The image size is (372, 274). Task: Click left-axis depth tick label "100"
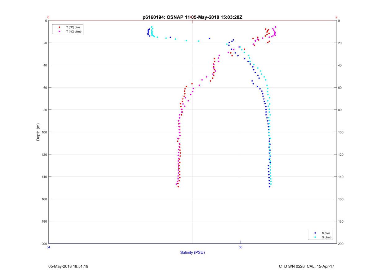pyautogui.click(x=44, y=132)
